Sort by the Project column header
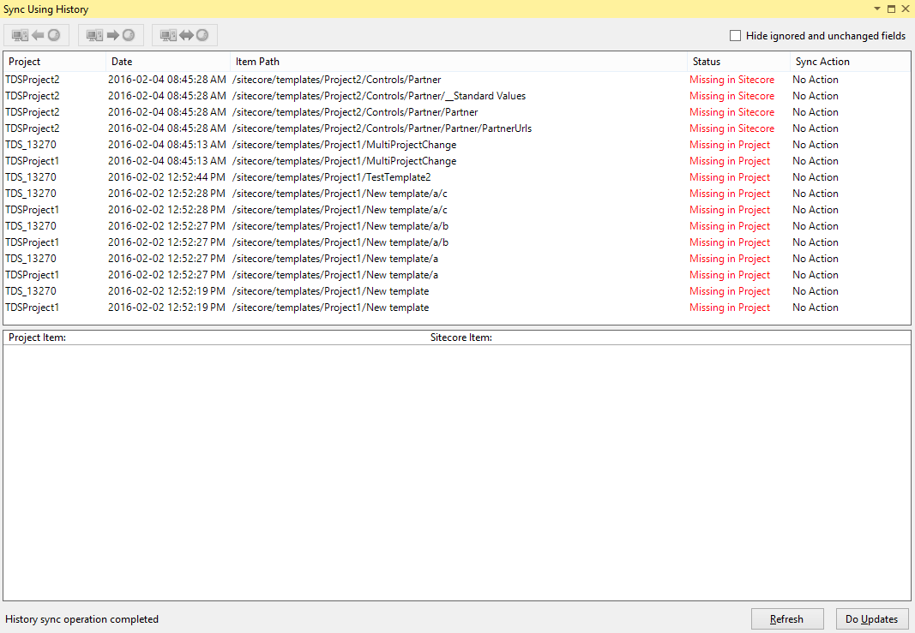 click(x=55, y=61)
